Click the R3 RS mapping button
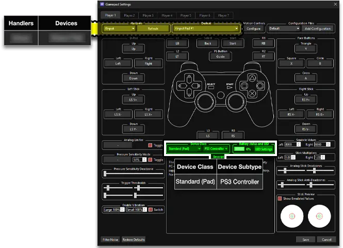Viewport: 343px width, 248px height. click(x=233, y=136)
